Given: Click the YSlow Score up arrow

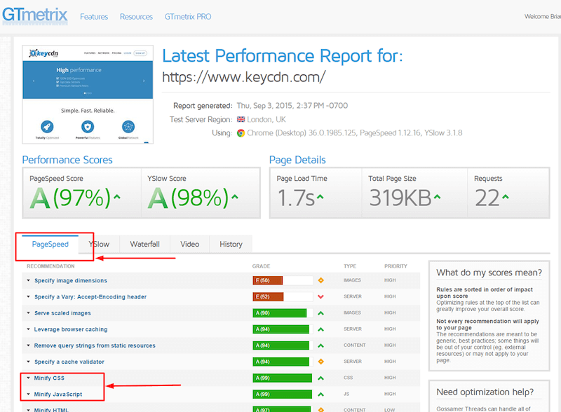Looking at the screenshot, I should [x=235, y=197].
